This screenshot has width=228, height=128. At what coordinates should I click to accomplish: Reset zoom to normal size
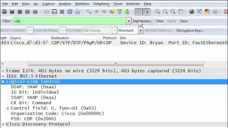click(x=173, y=11)
